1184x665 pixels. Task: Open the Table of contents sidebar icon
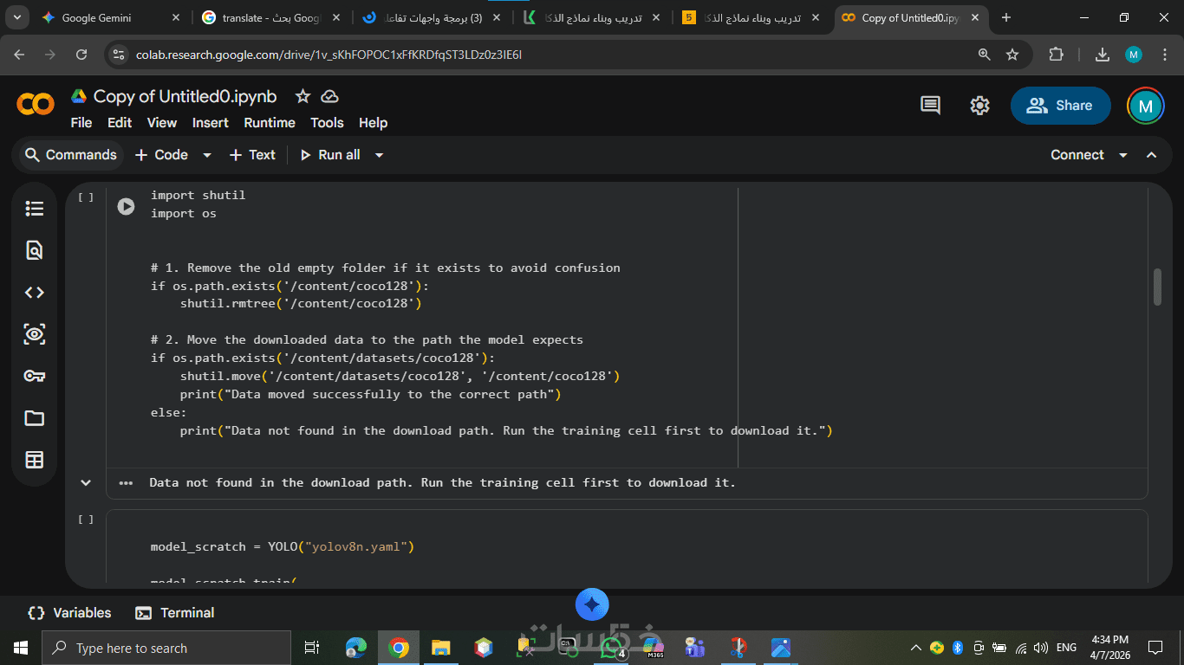coord(35,209)
